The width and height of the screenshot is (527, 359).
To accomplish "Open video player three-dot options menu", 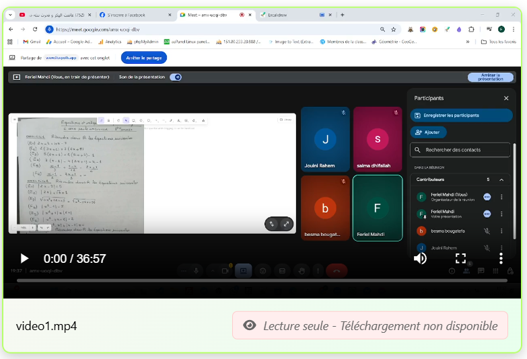I will [501, 258].
